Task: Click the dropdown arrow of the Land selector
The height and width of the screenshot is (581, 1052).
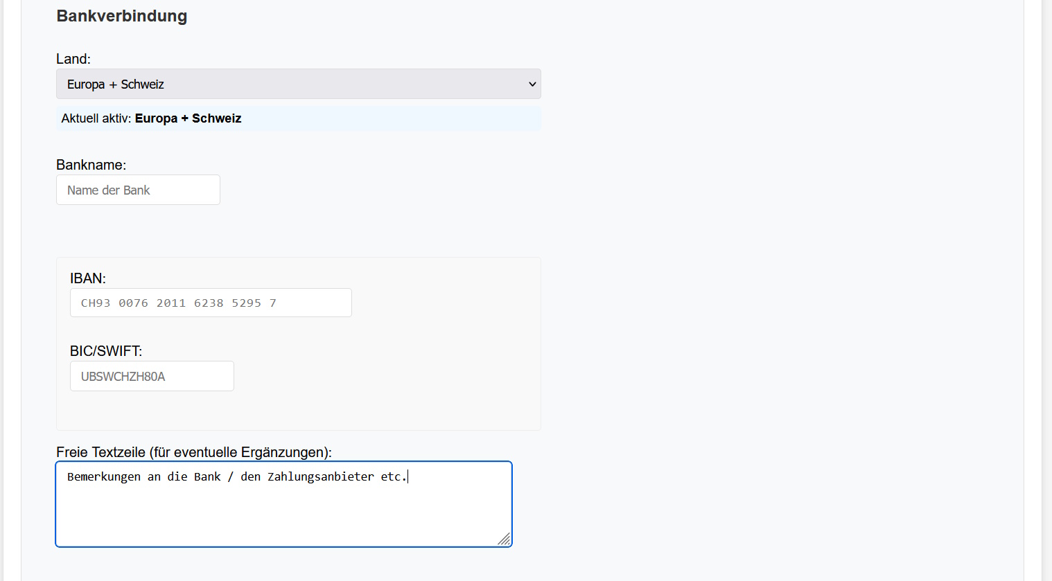Action: coord(532,84)
